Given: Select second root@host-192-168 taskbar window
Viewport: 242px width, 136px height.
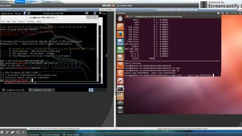Looking at the screenshot, I should (x=41, y=90).
